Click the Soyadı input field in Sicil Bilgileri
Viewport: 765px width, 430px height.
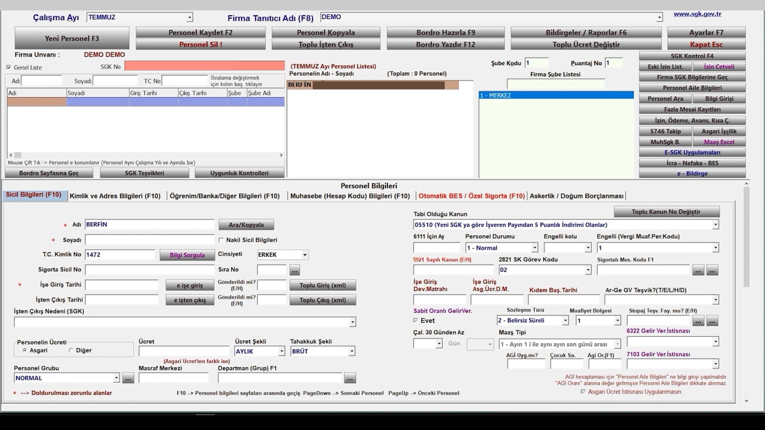click(x=149, y=240)
